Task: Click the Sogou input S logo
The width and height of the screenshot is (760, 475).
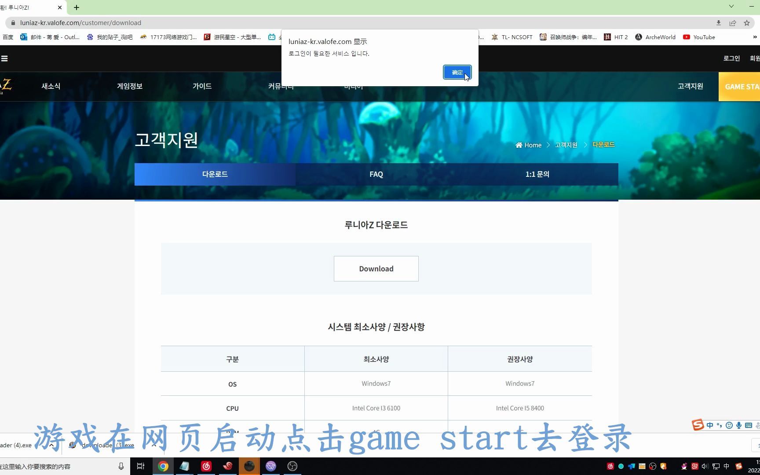Action: coord(698,425)
